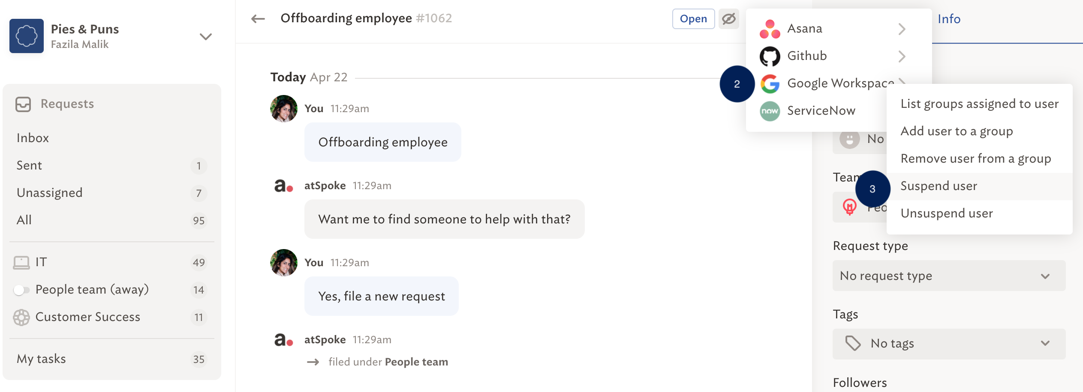The image size is (1083, 392).
Task: Switch to the Info tab
Action: click(949, 19)
